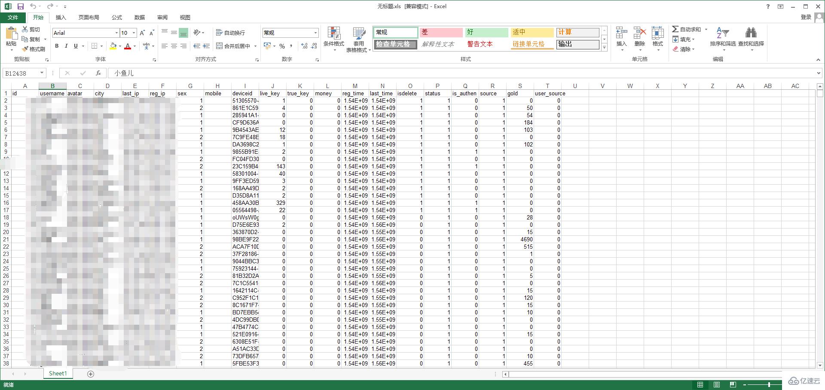
Task: Click the Conditional Formatting icon
Action: [333, 34]
